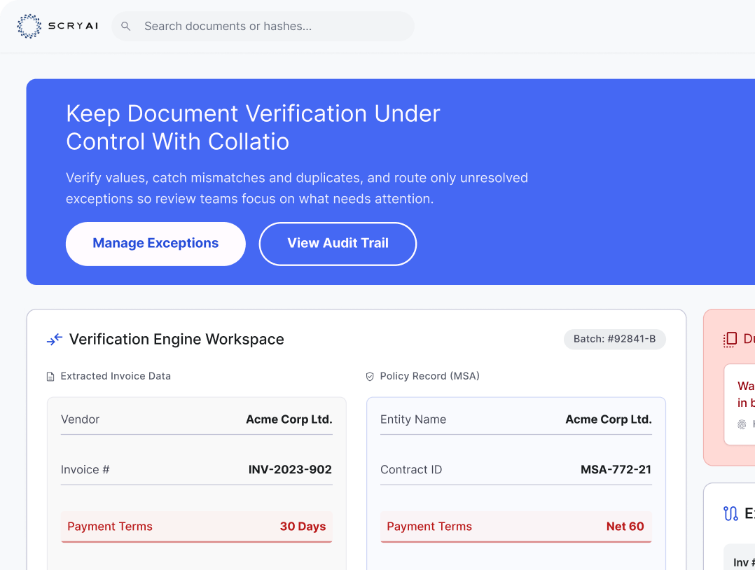Select the Entity Name label
Image resolution: width=755 pixels, height=570 pixels.
[413, 419]
